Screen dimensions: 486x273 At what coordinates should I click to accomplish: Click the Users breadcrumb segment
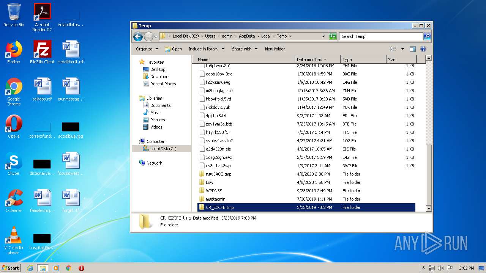210,36
